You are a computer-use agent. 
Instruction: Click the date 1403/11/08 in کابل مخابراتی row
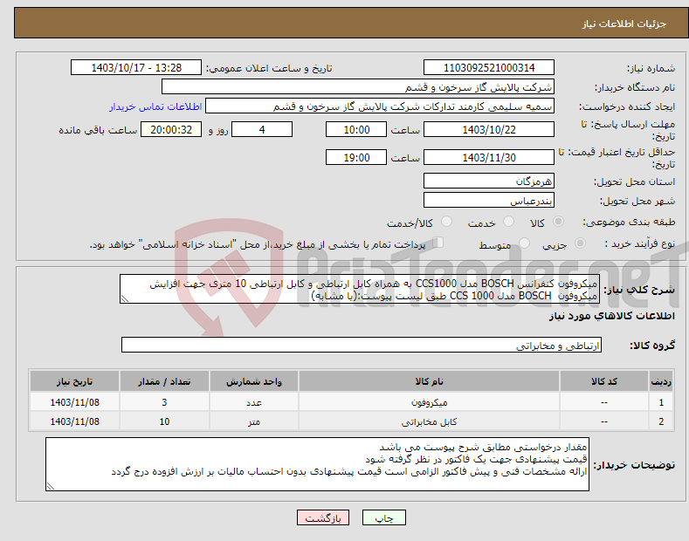point(75,421)
